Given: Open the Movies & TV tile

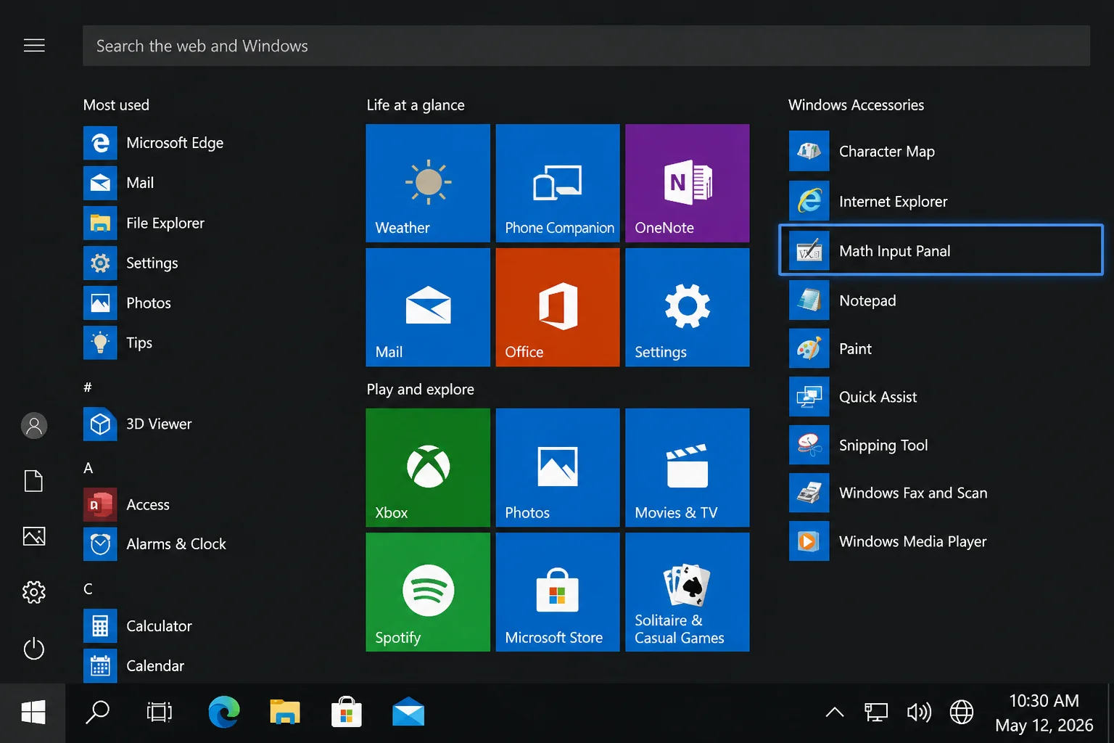Looking at the screenshot, I should [x=688, y=467].
